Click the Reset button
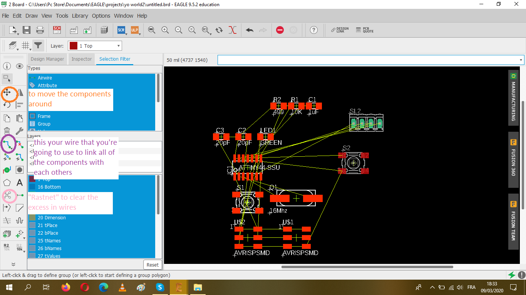Image resolution: width=526 pixels, height=295 pixels. [x=152, y=265]
